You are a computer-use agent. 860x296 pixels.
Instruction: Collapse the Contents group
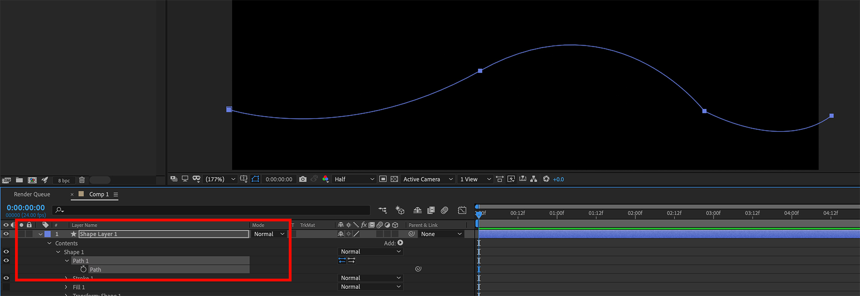pos(49,243)
